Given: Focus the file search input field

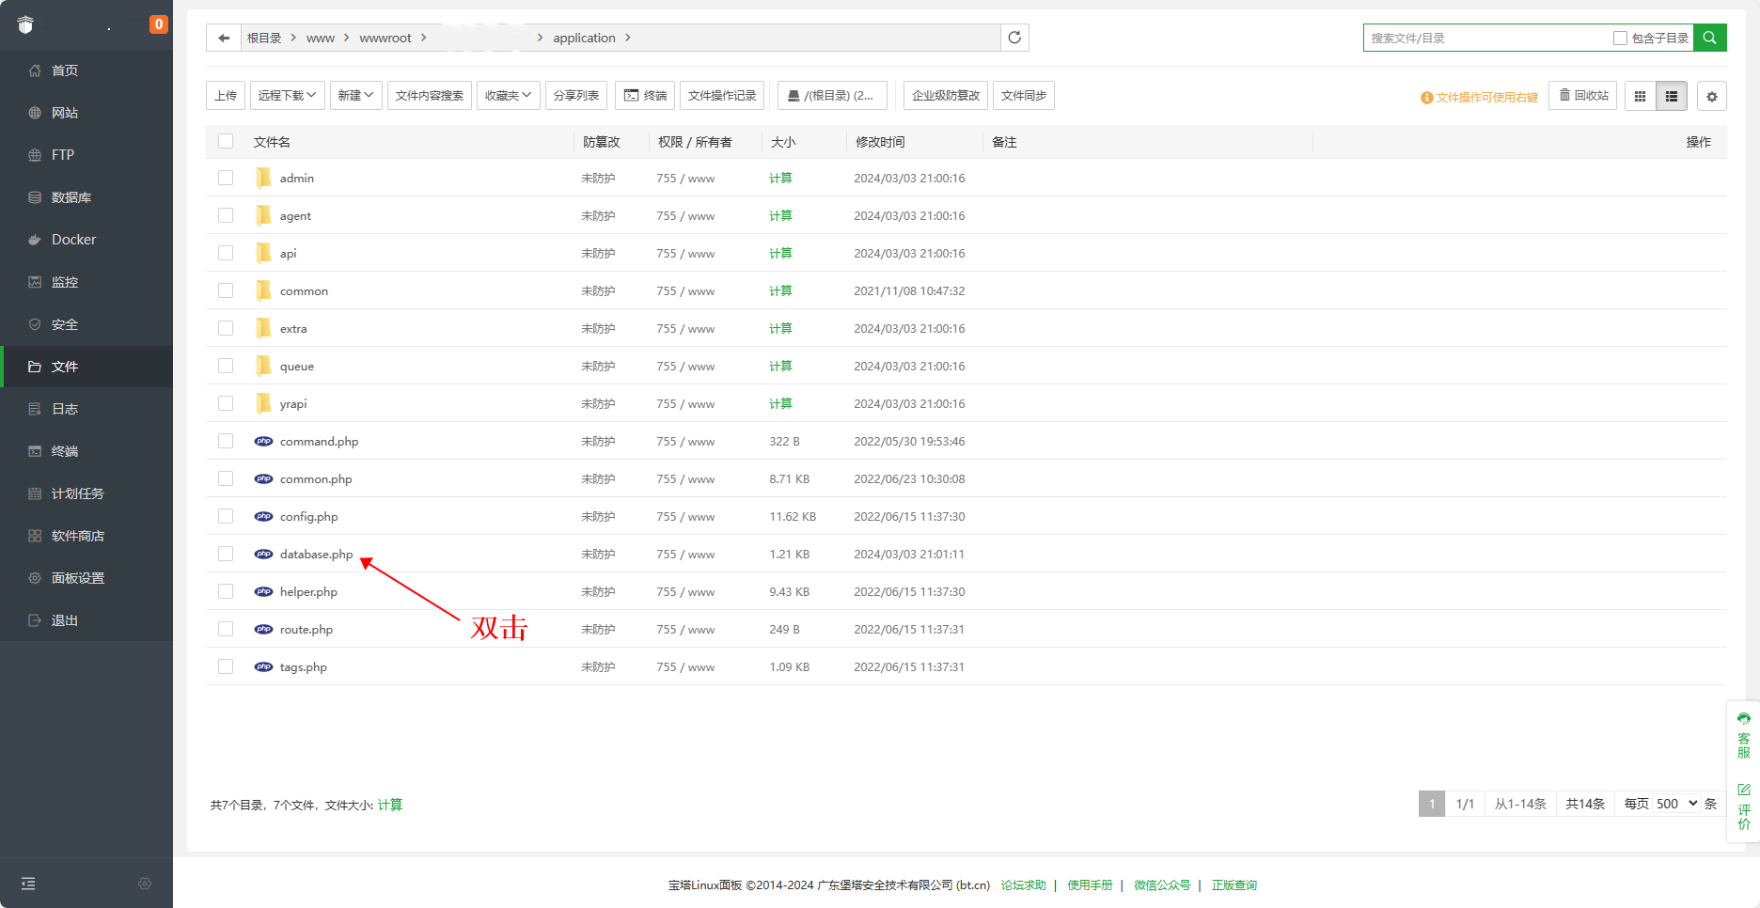Looking at the screenshot, I should pyautogui.click(x=1485, y=38).
